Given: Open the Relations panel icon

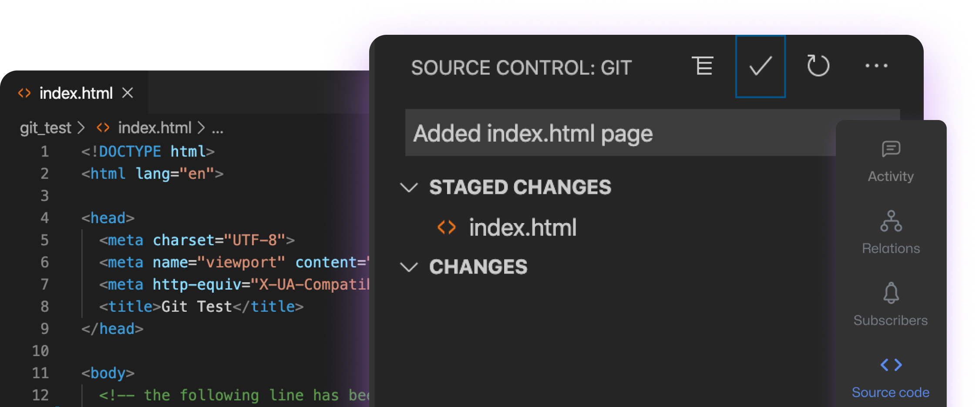Looking at the screenshot, I should coord(891,221).
